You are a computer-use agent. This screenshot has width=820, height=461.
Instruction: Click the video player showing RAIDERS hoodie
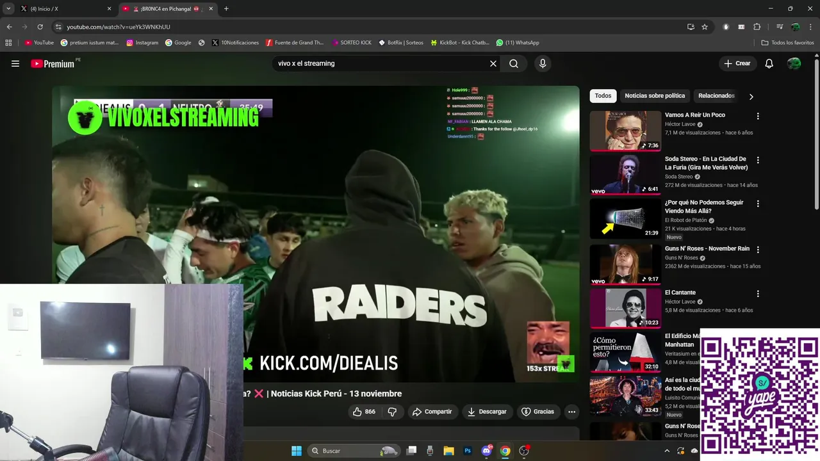(x=316, y=234)
